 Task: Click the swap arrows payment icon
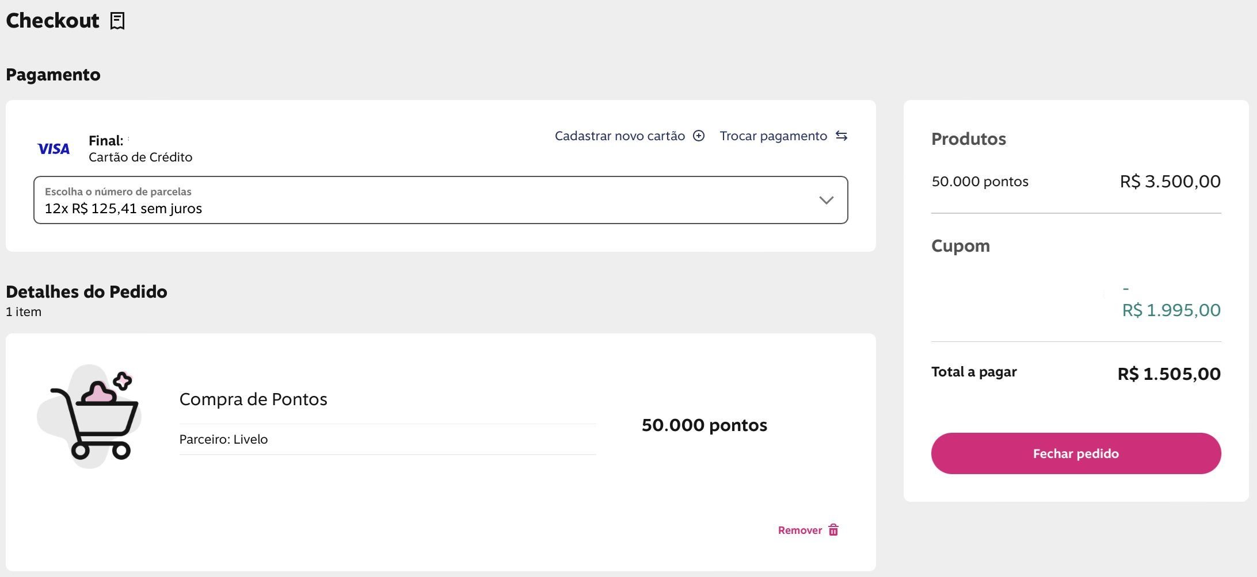pyautogui.click(x=841, y=136)
